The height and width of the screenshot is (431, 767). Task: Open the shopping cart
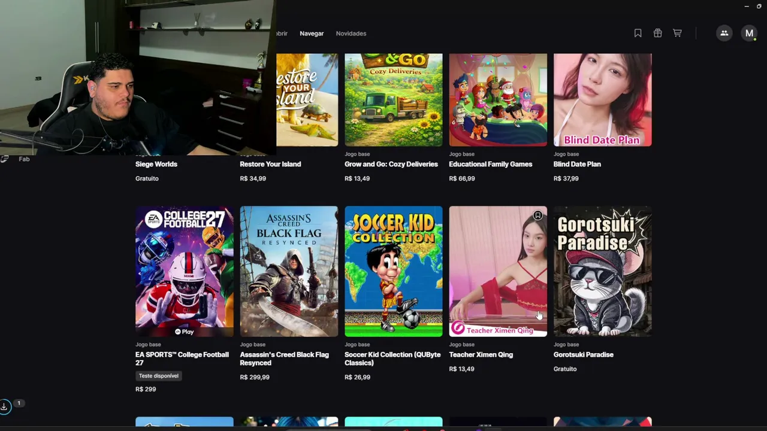point(677,34)
